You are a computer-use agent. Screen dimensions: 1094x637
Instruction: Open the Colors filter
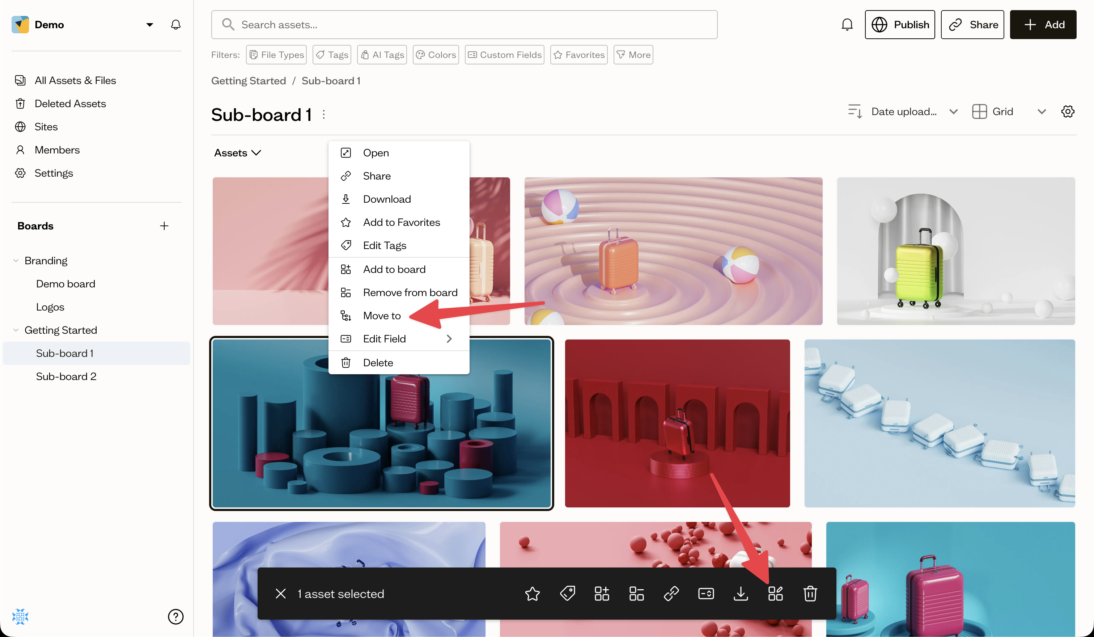(x=436, y=55)
